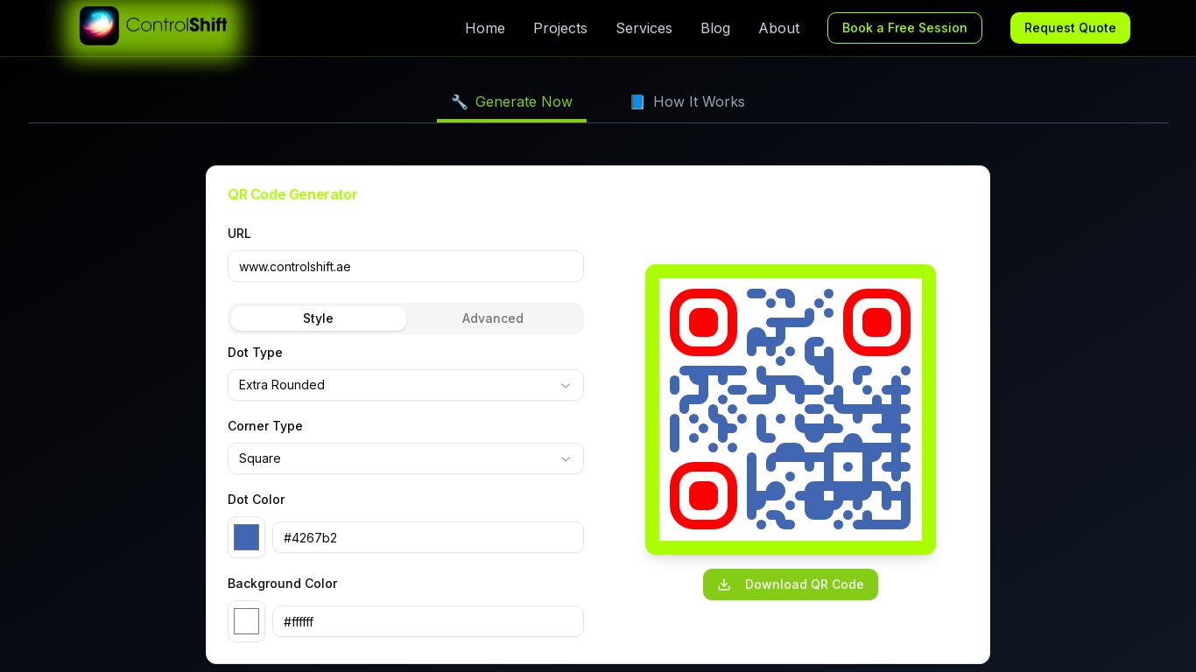Click the Corner Type label
The image size is (1196, 672).
[x=265, y=426]
